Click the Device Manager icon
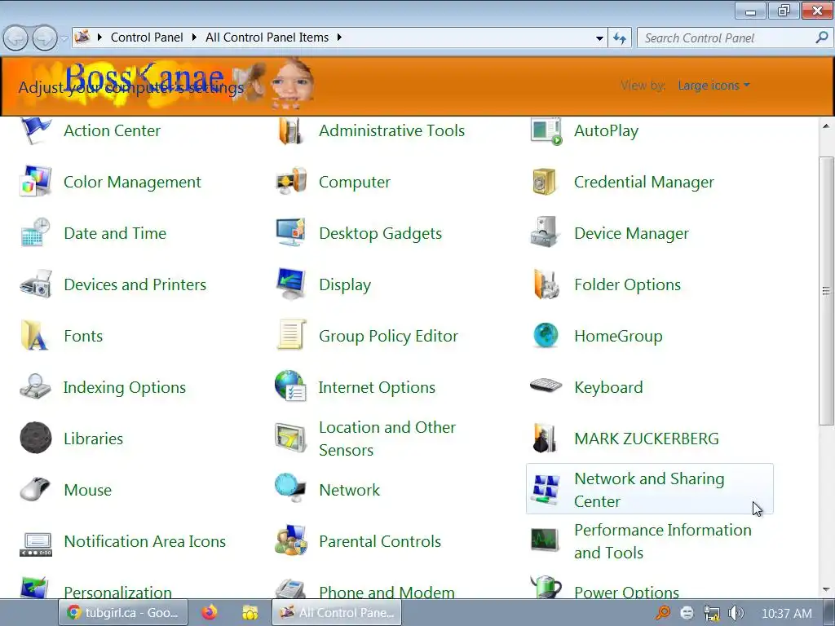The height and width of the screenshot is (626, 835). click(x=546, y=232)
